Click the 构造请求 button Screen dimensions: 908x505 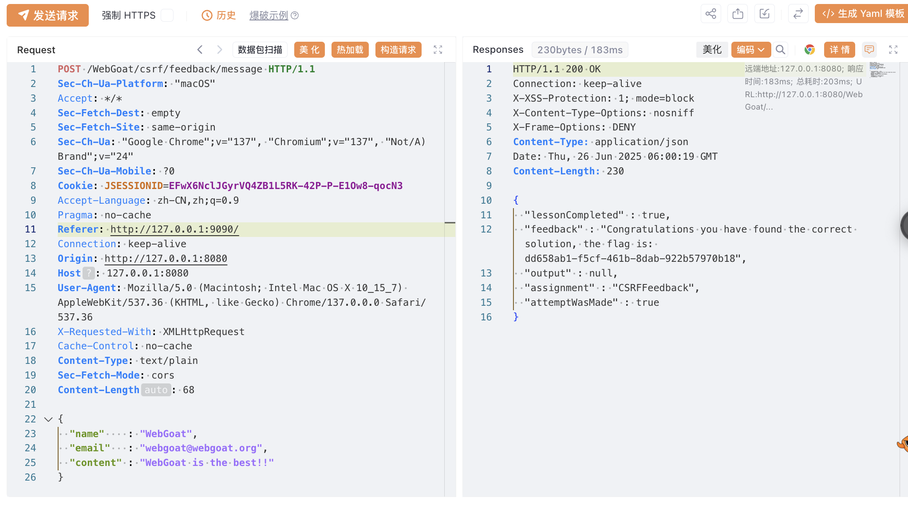point(399,50)
